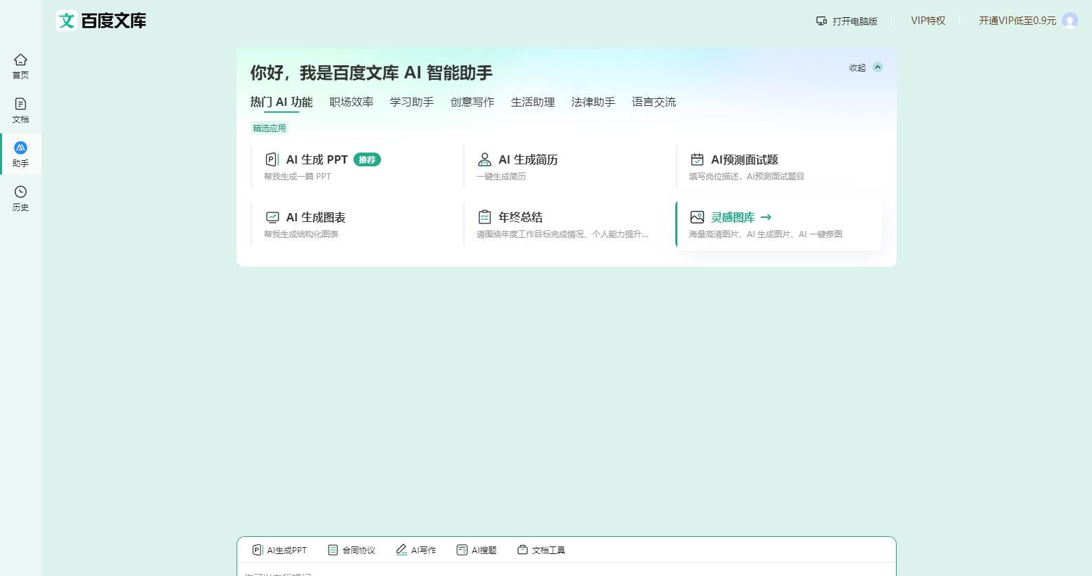Click the AI写作 pen icon in the bottom toolbar

[x=402, y=550]
